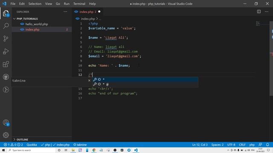Image resolution: width=273 pixels, height=153 pixels.
Task: Open Task View on the taskbar
Action: [x=66, y=150]
